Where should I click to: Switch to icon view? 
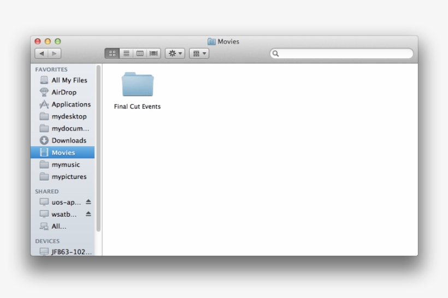(x=112, y=53)
